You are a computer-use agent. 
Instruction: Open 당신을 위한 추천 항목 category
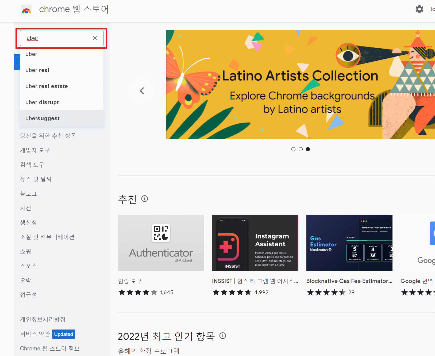[x=48, y=136]
